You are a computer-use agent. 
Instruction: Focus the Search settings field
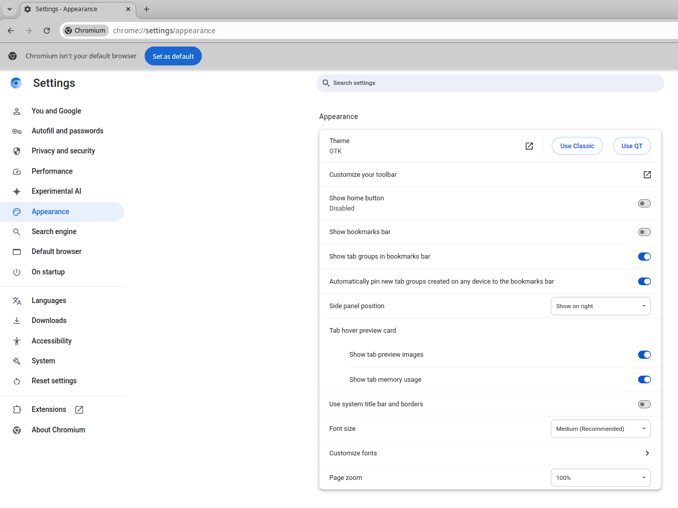pos(490,83)
